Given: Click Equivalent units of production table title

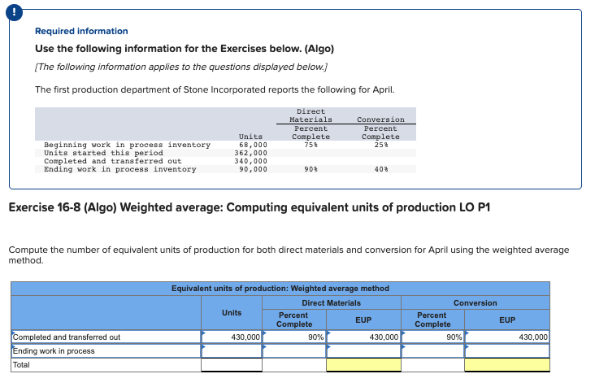Looking at the screenshot, I should click(280, 289).
